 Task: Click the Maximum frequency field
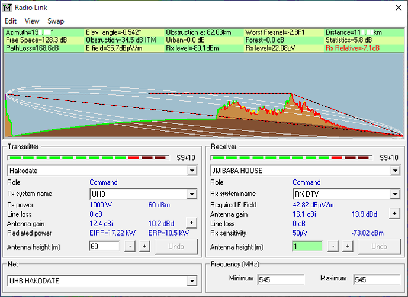[377, 280]
